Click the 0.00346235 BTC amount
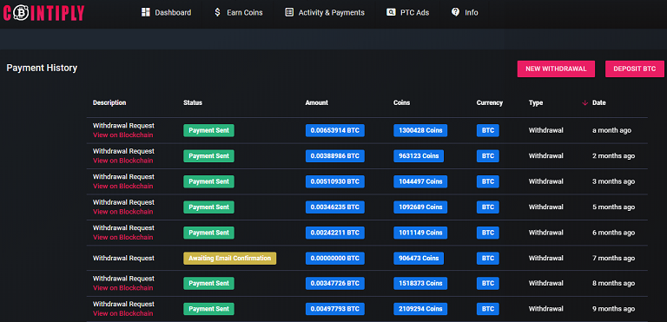This screenshot has height=322, width=667. 334,207
